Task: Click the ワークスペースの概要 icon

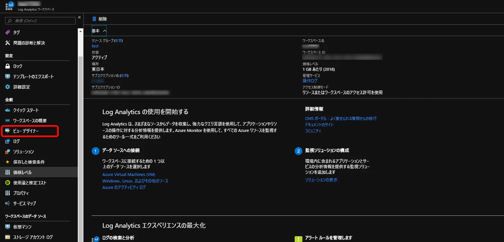Action: 8,120
